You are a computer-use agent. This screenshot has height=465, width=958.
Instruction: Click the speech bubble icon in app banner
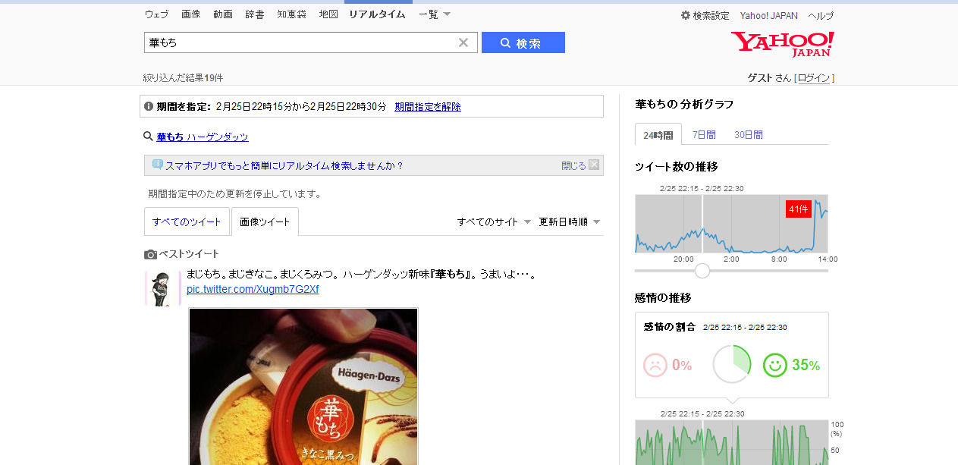click(x=158, y=164)
